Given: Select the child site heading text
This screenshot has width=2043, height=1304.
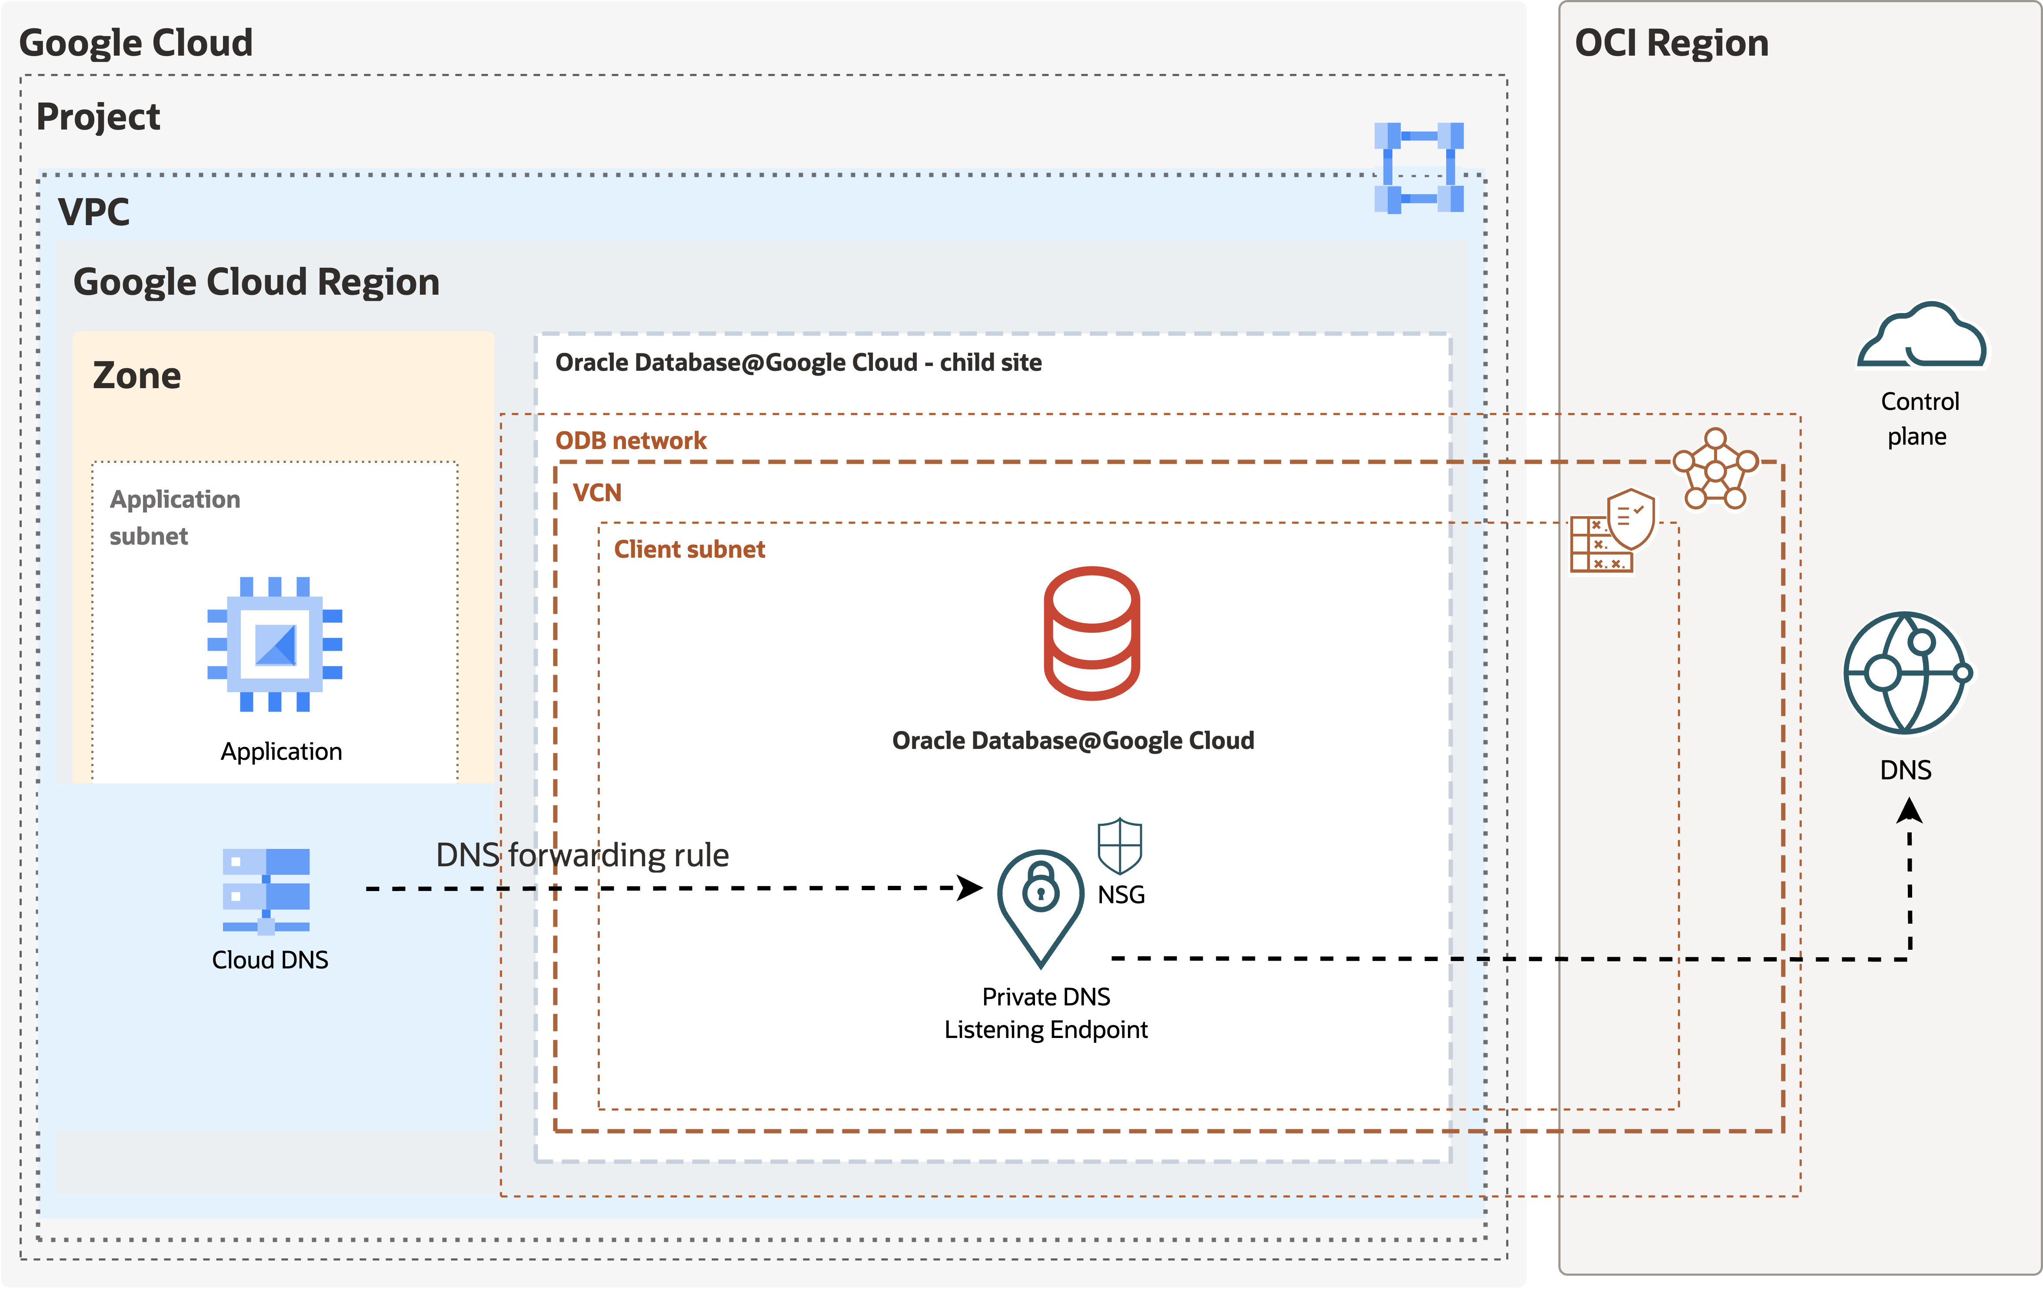Looking at the screenshot, I should 798,362.
